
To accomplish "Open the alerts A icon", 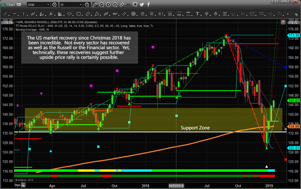I will coord(115,5).
